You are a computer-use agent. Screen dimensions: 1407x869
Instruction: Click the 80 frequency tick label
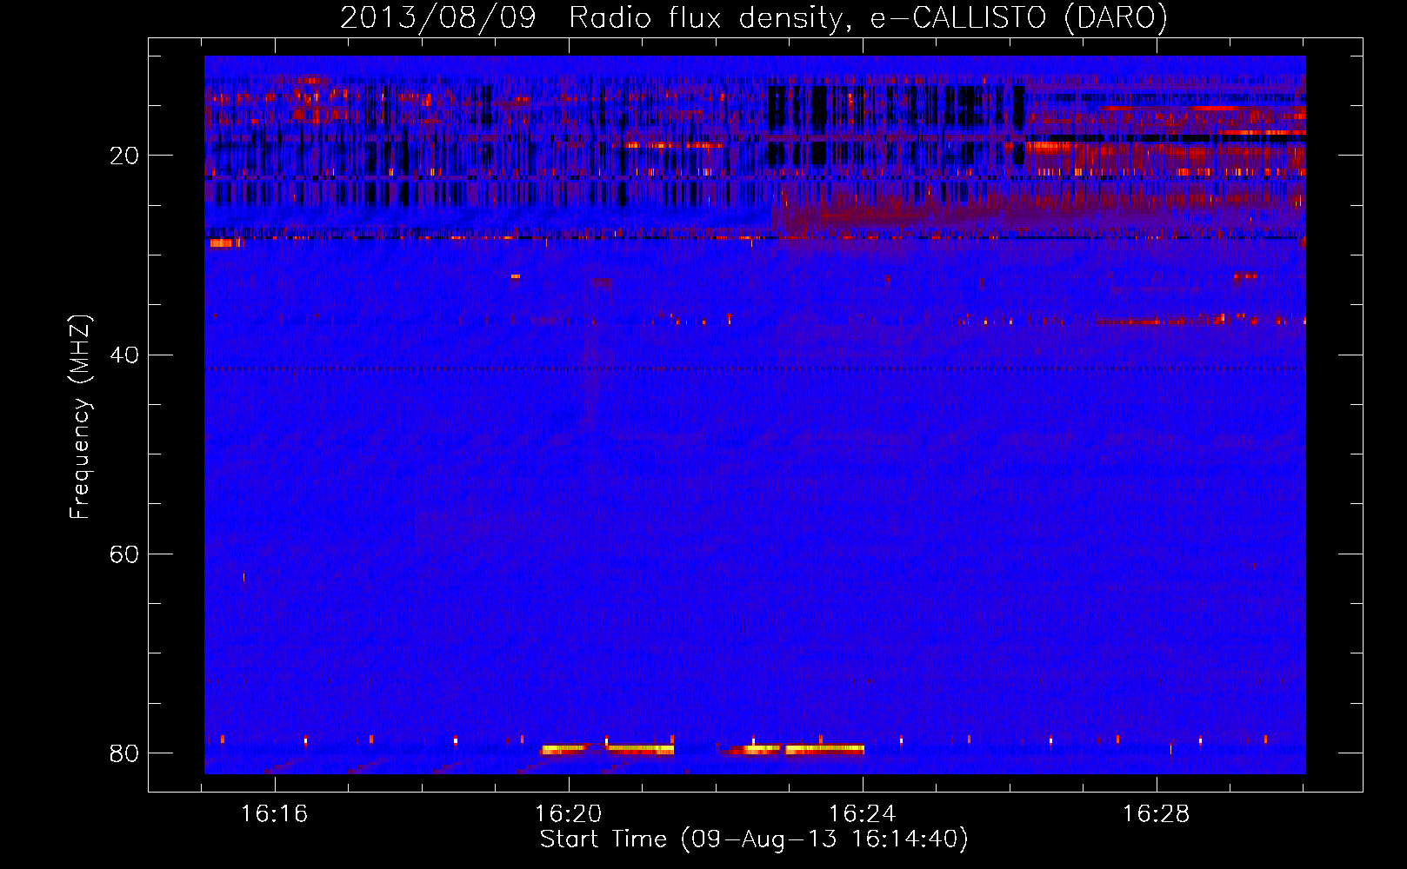click(x=124, y=753)
